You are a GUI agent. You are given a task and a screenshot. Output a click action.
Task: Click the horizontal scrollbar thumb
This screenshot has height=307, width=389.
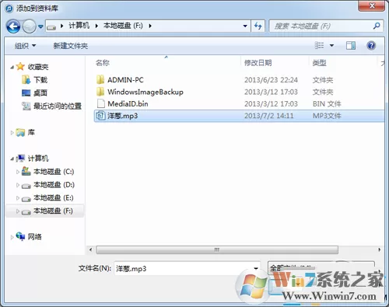point(217,249)
